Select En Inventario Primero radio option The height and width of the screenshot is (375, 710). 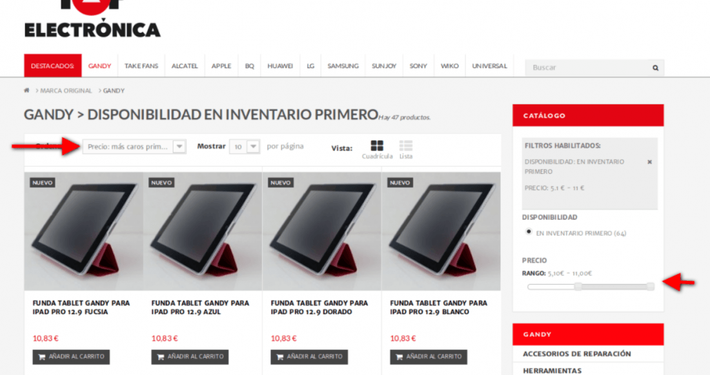pos(529,232)
